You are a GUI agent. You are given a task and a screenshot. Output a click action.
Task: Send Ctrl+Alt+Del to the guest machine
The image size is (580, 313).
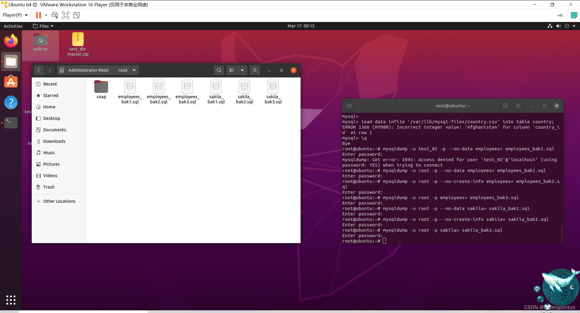click(x=55, y=15)
